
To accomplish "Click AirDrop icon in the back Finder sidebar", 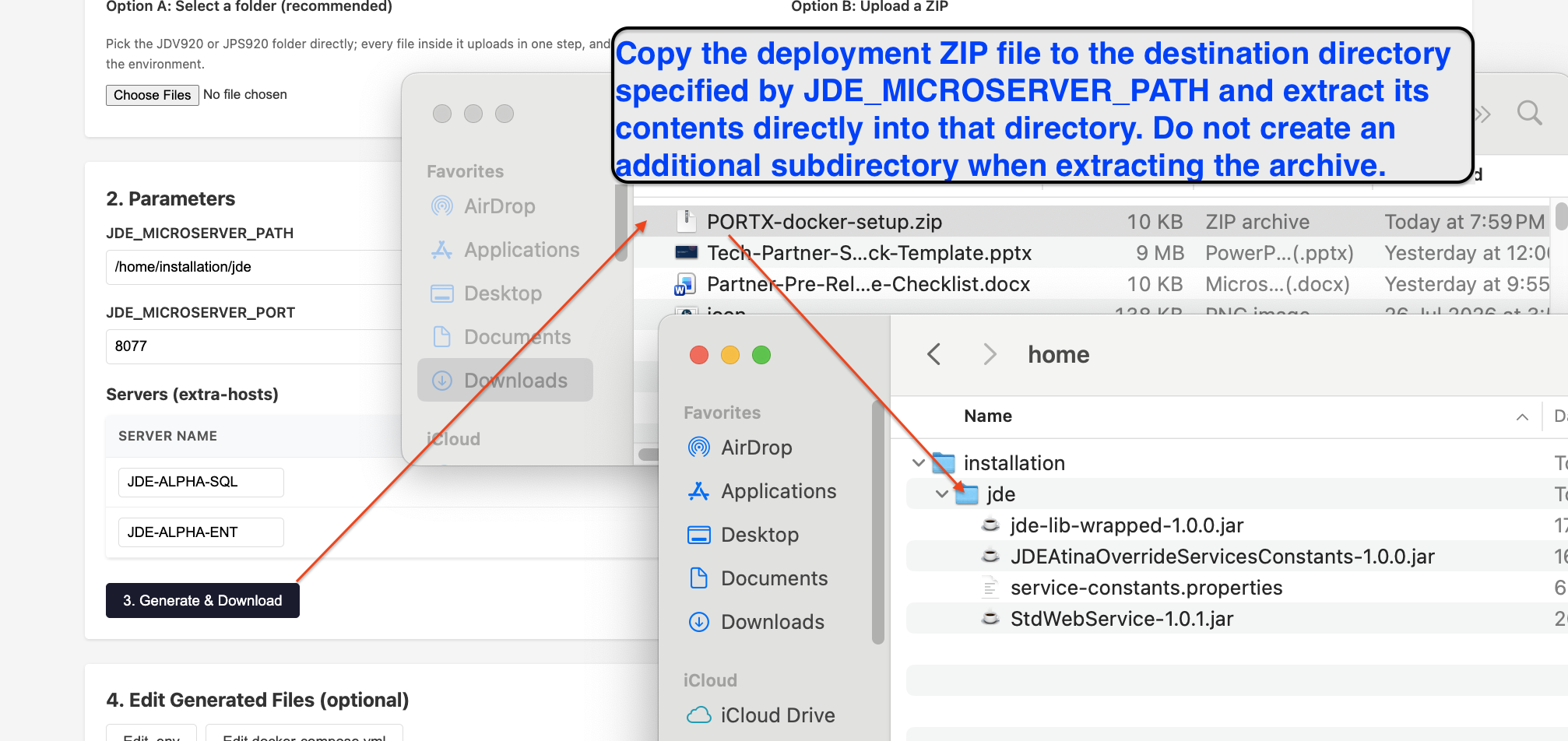I will pyautogui.click(x=442, y=206).
